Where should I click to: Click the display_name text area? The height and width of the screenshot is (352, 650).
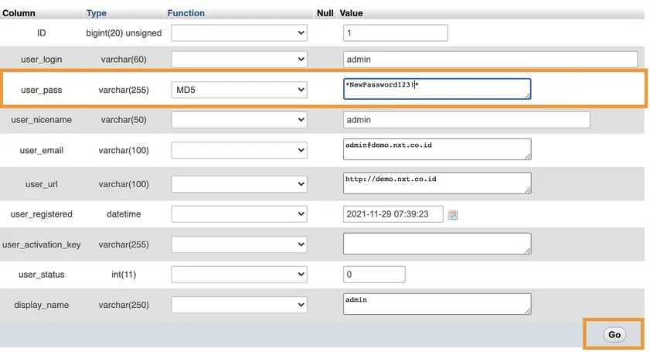click(x=437, y=304)
